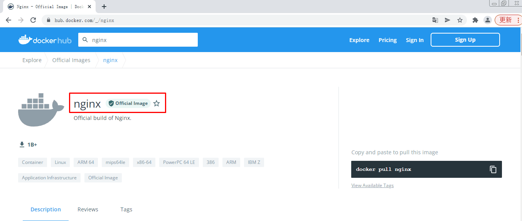Open a new tab with plus icon
This screenshot has height=221, width=522.
click(x=104, y=7)
